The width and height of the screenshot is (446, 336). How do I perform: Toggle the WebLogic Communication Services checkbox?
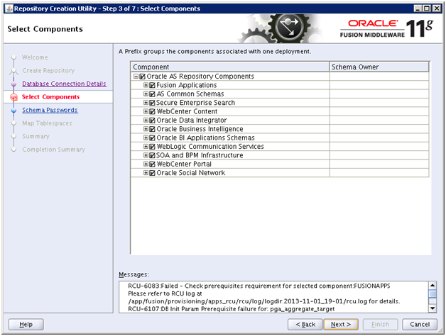(152, 147)
